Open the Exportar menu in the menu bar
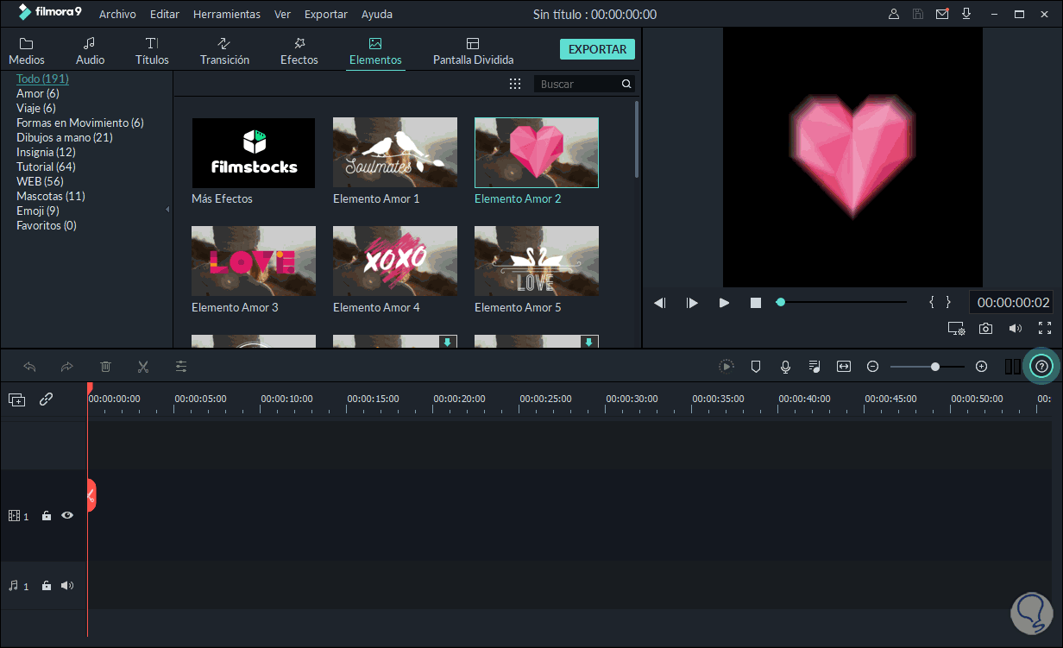1063x648 pixels. [x=325, y=14]
